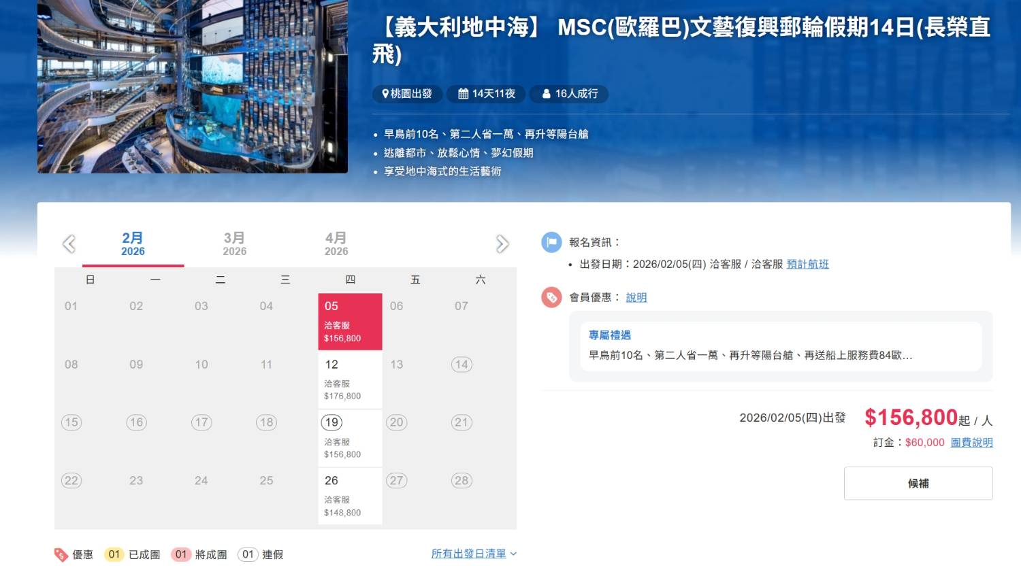The height and width of the screenshot is (574, 1021).
Task: Open the 說明 link for member discounts
Action: pos(636,297)
